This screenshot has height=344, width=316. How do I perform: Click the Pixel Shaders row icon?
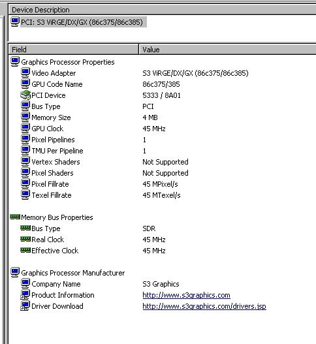25,173
